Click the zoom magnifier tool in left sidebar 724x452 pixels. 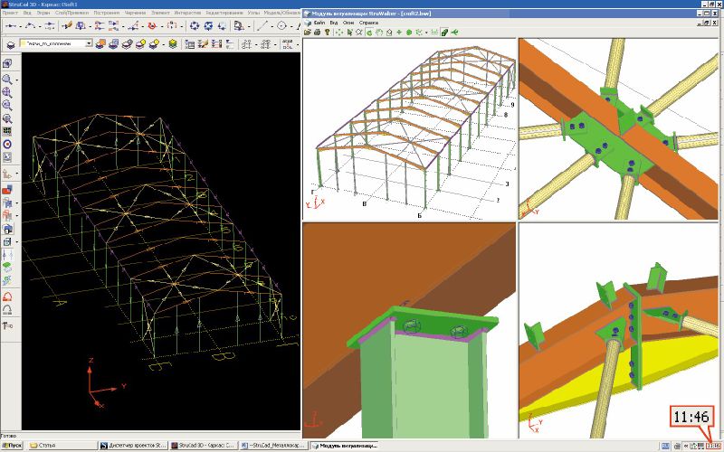click(x=7, y=80)
